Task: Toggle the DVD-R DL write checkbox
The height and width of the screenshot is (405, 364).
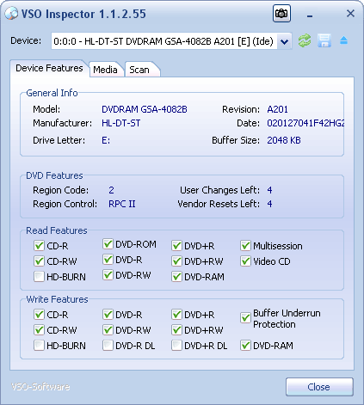Action: coord(108,346)
